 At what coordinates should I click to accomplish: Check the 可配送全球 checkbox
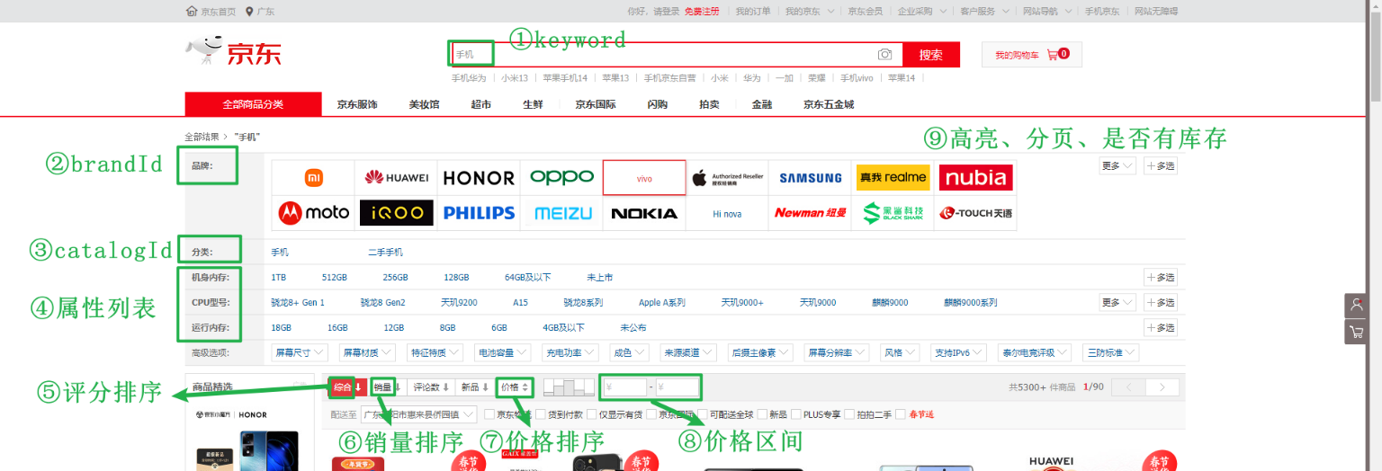click(702, 414)
